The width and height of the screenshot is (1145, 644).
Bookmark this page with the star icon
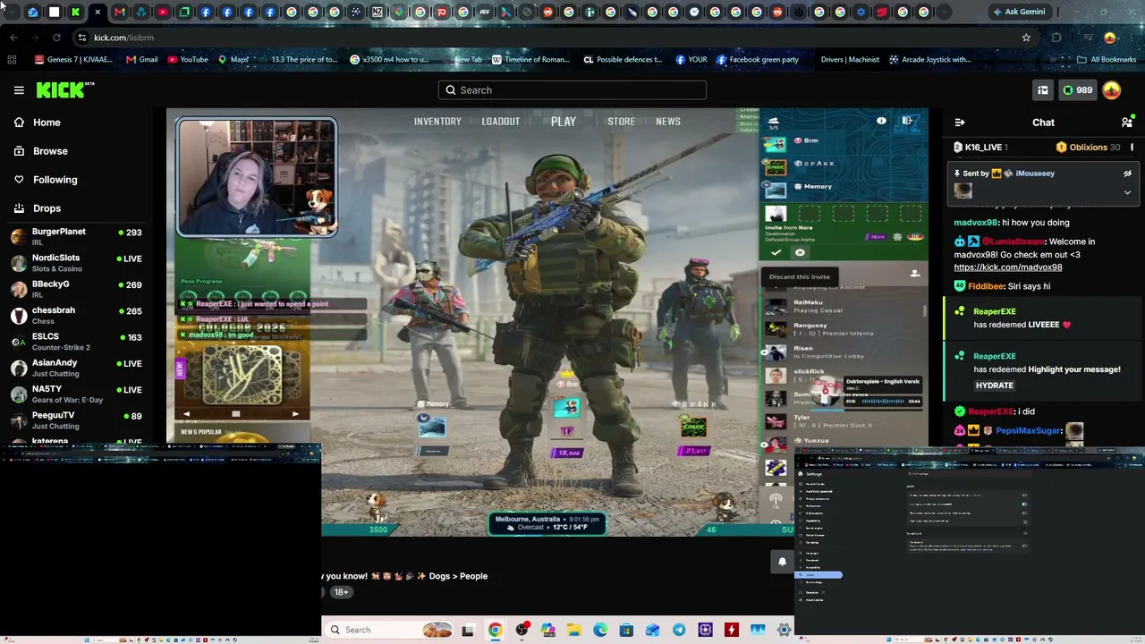point(1026,38)
